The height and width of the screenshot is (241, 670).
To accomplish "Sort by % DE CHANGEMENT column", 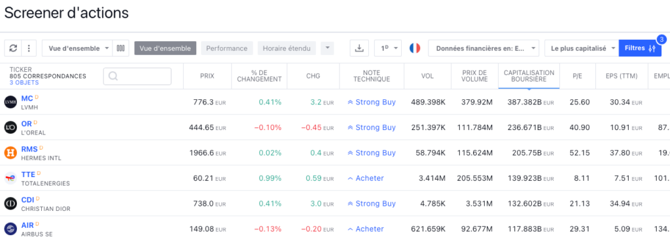I will [x=259, y=76].
